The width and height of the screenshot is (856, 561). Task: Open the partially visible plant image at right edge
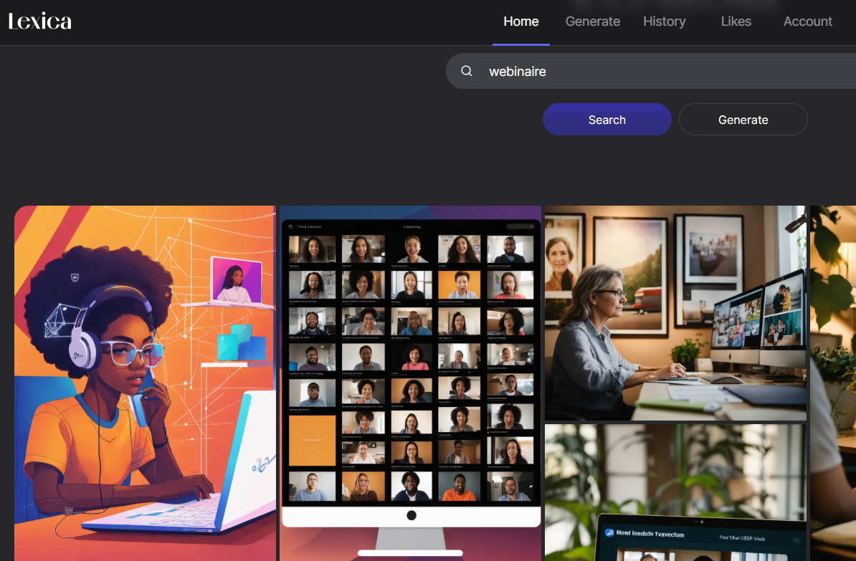click(833, 383)
